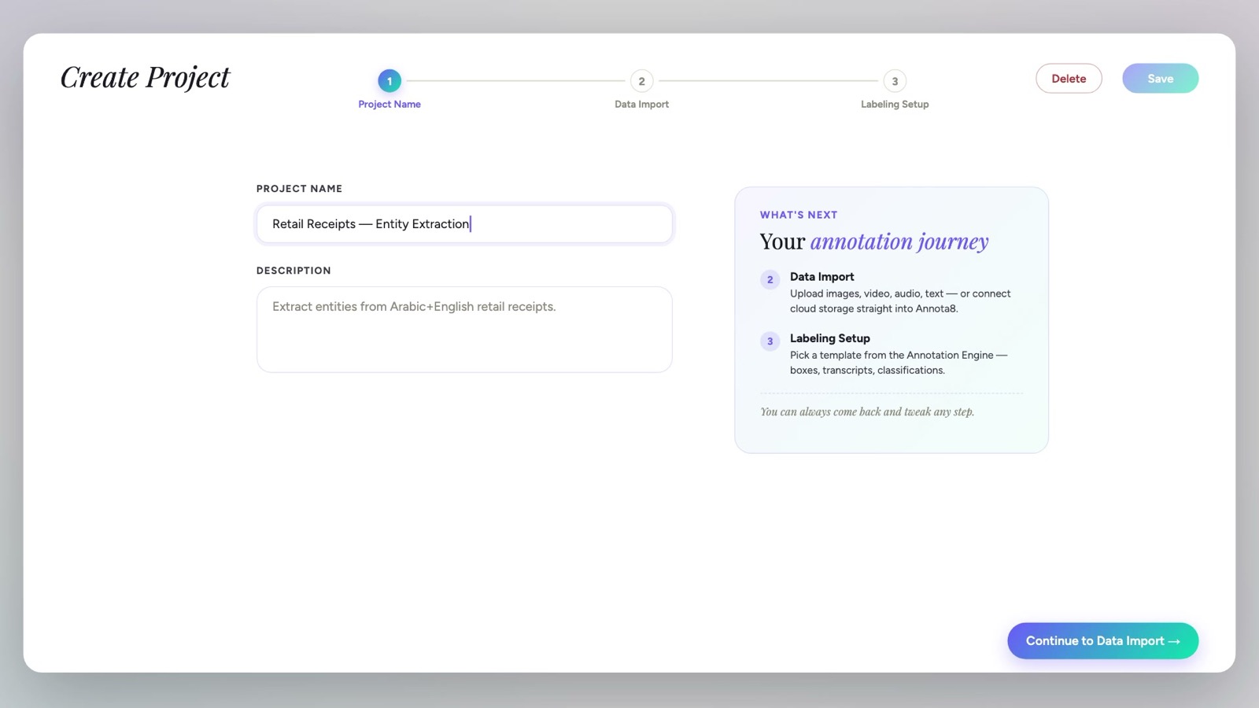Viewport: 1259px width, 708px height.
Task: Click step 1 circle in progress stepper
Action: tap(390, 81)
